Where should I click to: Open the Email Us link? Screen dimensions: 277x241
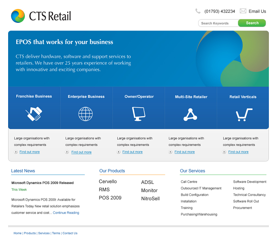[x=257, y=11]
